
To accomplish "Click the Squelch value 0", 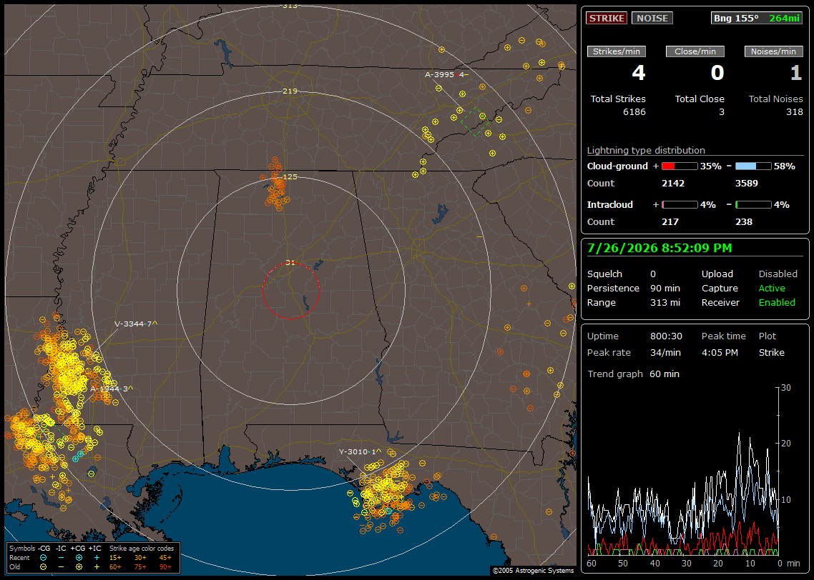I will (x=653, y=274).
